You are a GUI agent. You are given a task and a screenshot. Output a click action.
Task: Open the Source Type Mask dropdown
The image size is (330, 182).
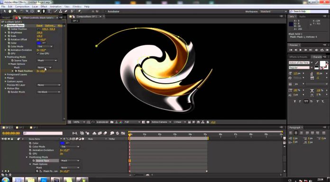47,61
